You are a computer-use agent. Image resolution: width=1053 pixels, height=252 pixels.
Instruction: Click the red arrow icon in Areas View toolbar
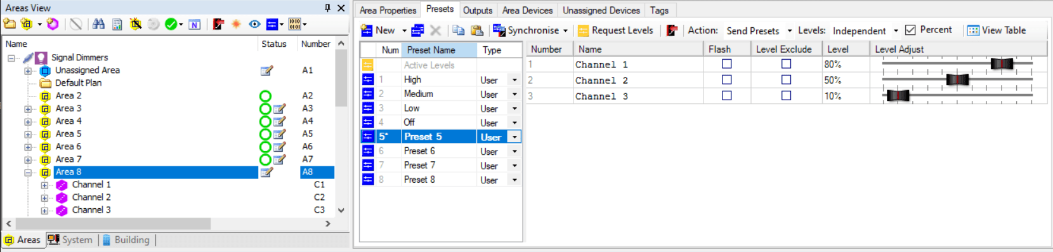[x=218, y=24]
